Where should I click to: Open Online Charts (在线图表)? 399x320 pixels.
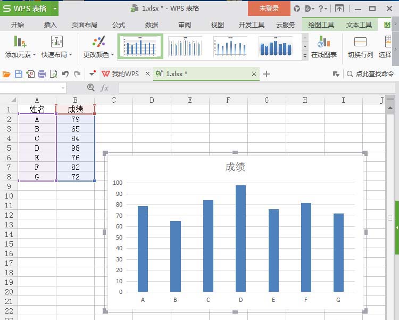(x=323, y=47)
